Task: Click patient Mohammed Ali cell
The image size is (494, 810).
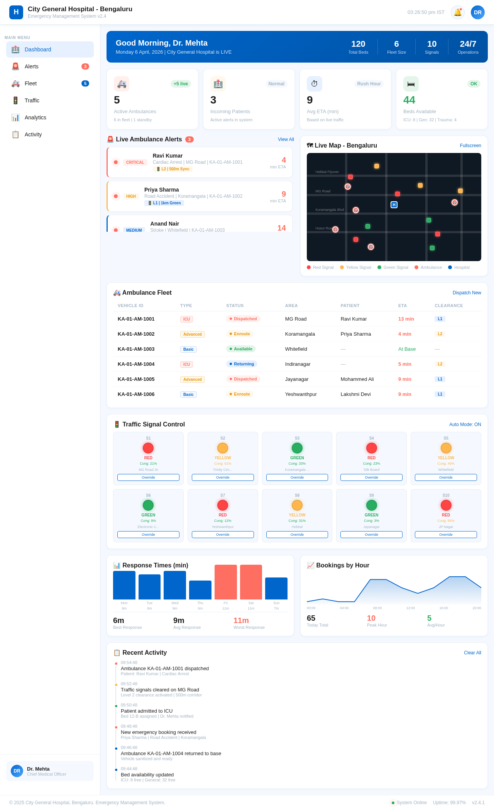Action: pos(357,379)
